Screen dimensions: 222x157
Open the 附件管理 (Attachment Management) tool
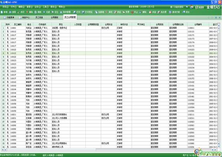(65, 12)
